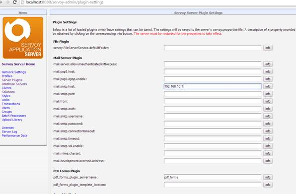Open Server Plugins link
The height and width of the screenshot is (194, 296).
point(12,80)
